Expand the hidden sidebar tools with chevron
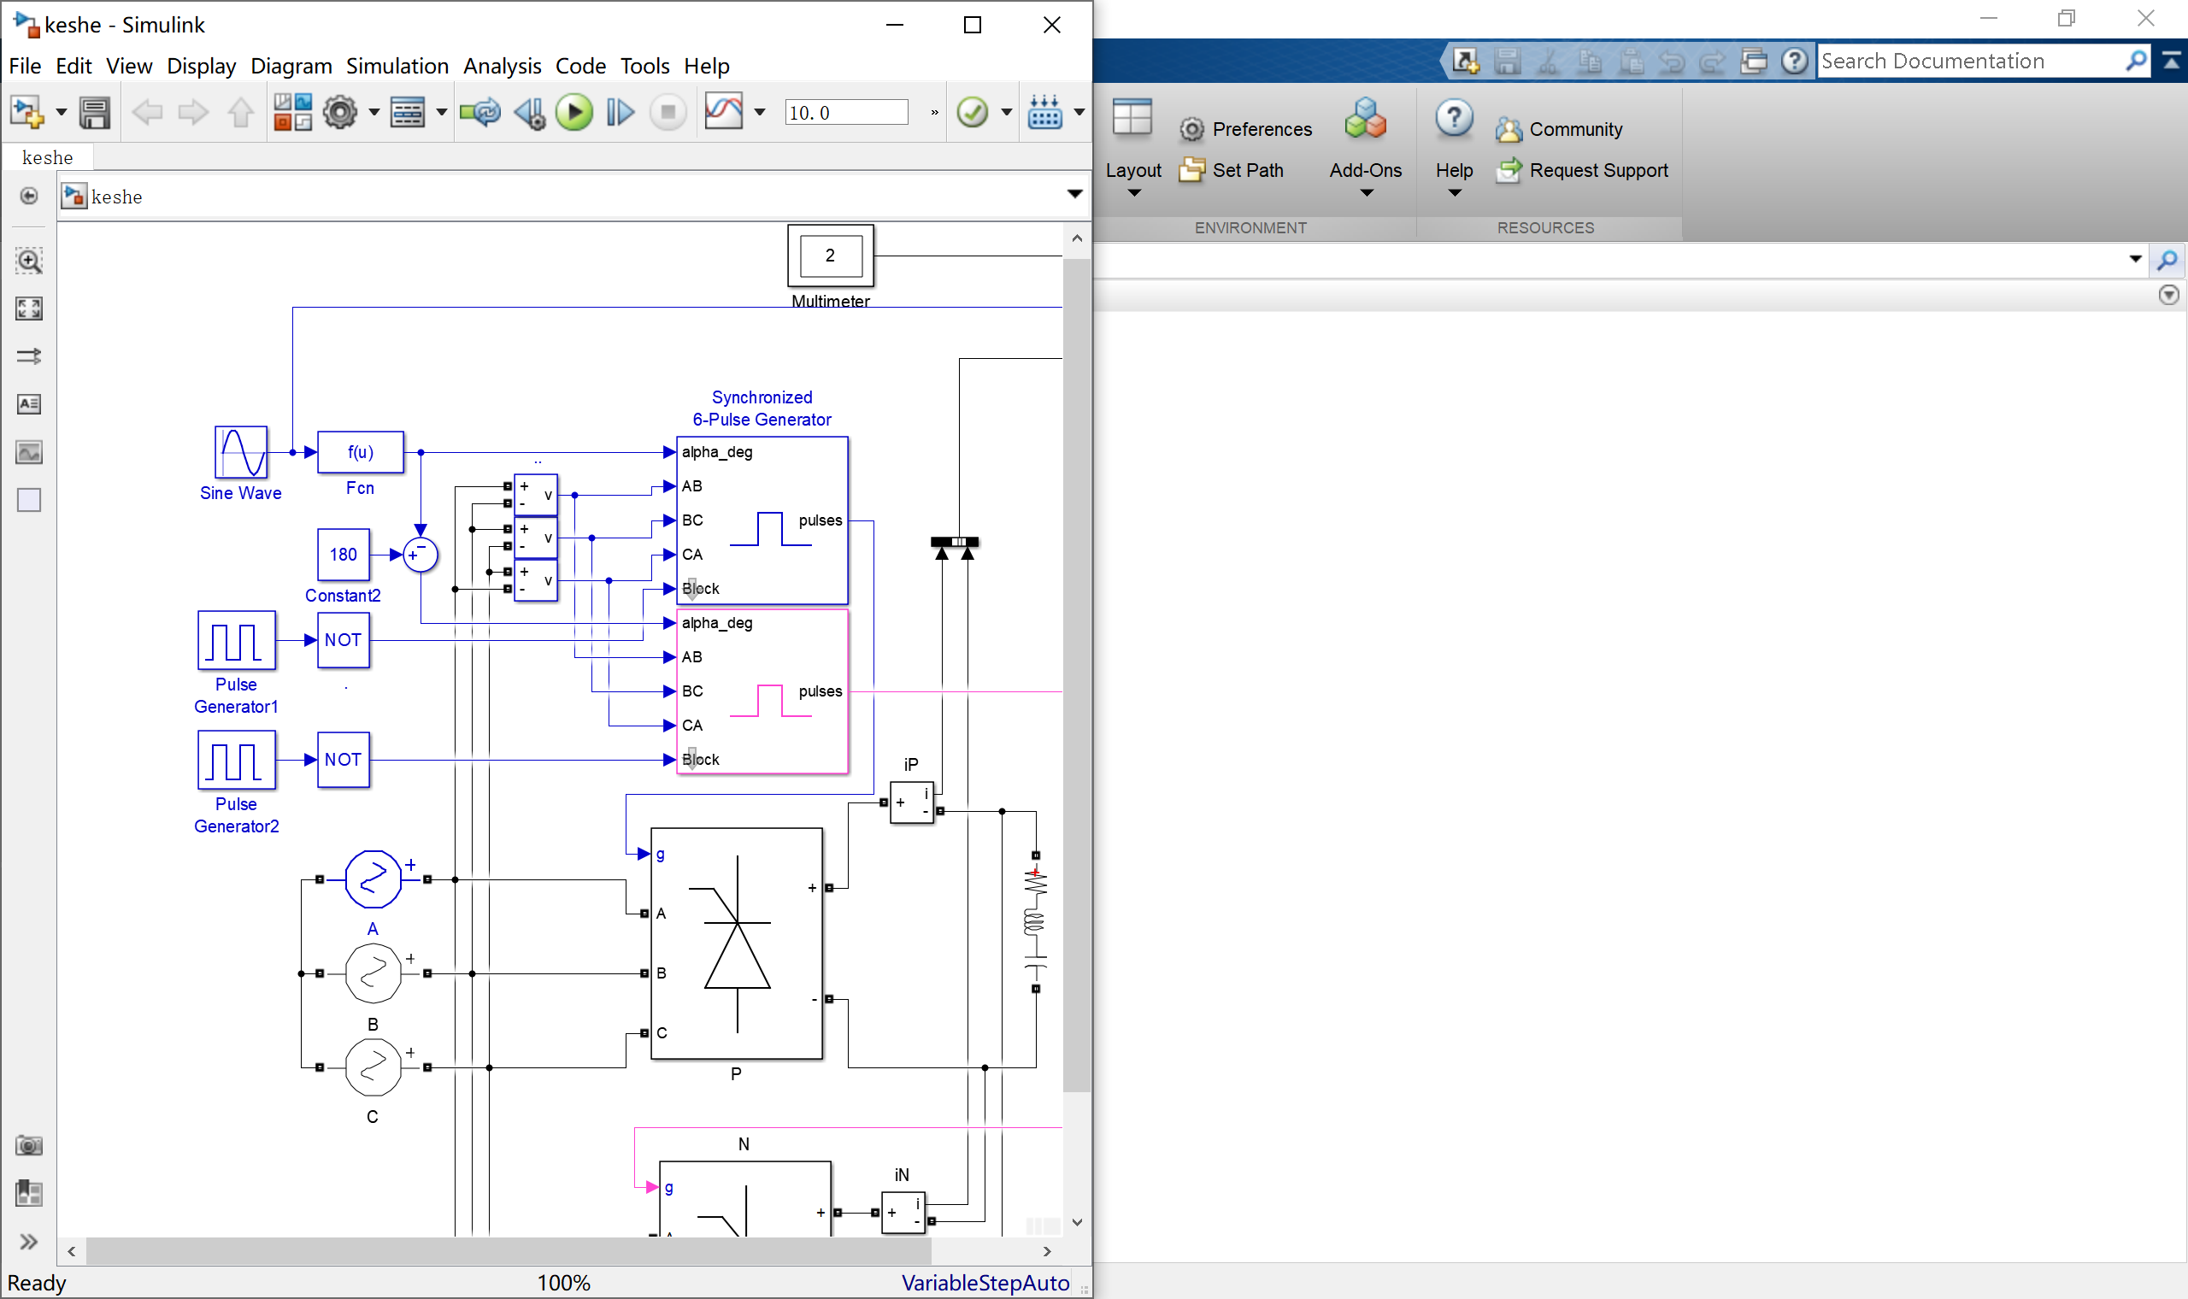 point(29,1240)
